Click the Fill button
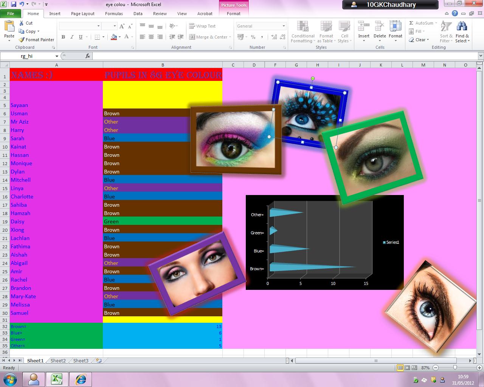This screenshot has height=387, width=484. coord(417,31)
